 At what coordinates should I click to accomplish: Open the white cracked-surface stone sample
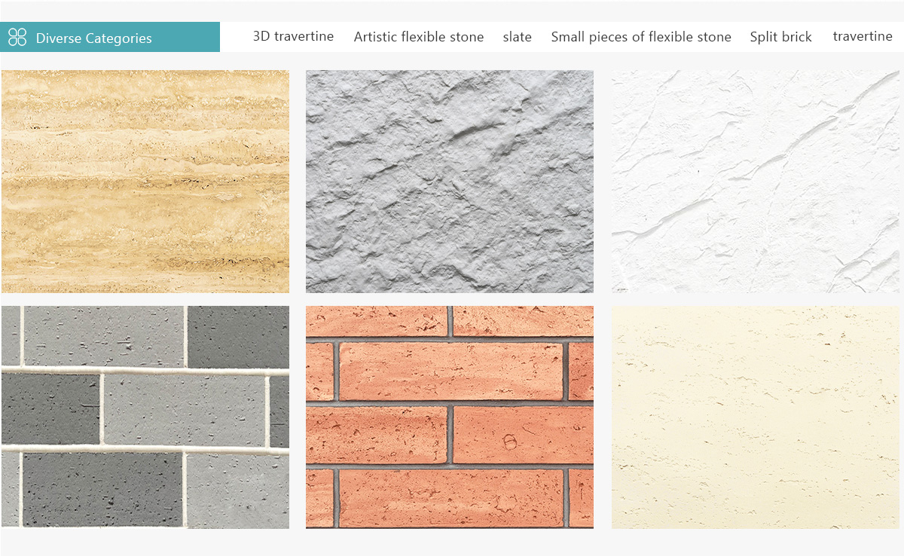point(756,182)
